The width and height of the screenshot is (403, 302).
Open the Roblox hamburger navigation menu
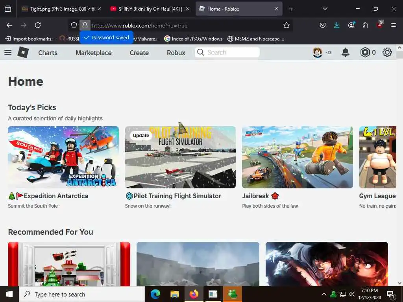point(8,52)
